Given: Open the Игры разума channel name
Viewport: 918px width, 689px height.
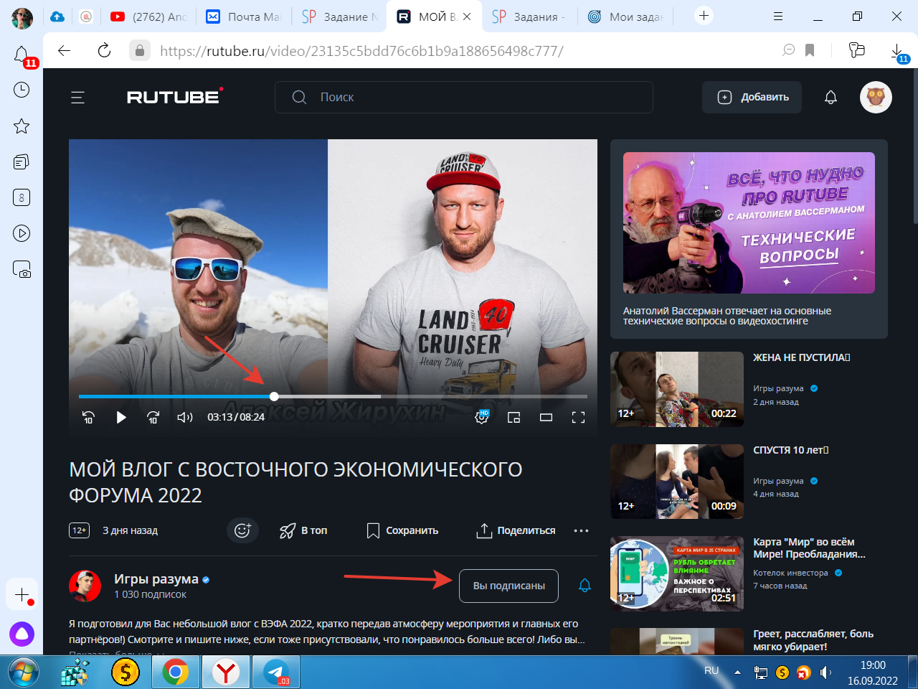Looking at the screenshot, I should pyautogui.click(x=156, y=578).
